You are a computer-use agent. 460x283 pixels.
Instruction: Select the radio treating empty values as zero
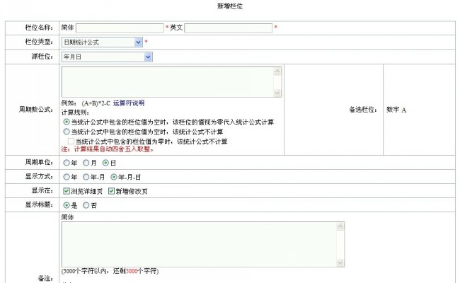pyautogui.click(x=67, y=122)
